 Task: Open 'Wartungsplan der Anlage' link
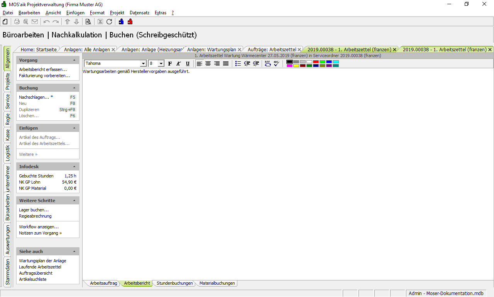42,261
